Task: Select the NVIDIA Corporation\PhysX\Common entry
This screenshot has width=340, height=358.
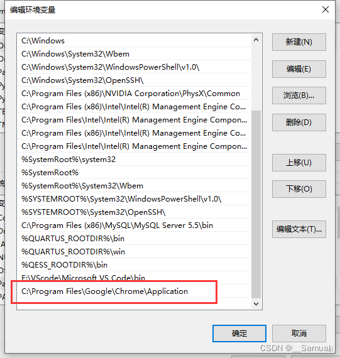Action: tap(134, 94)
